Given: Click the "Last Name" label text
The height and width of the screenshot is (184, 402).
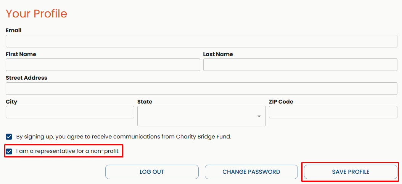Looking at the screenshot, I should coord(218,54).
